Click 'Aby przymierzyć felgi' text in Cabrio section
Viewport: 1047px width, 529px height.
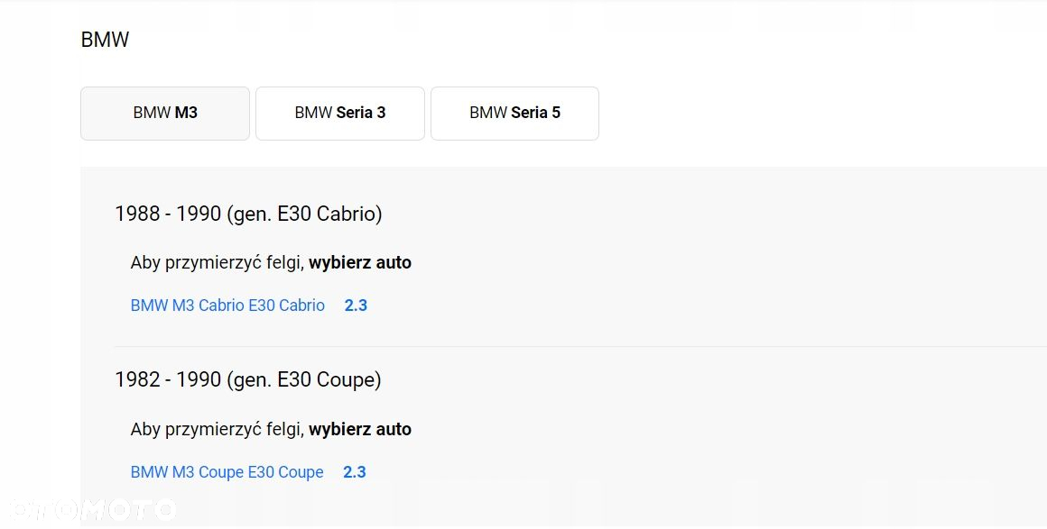click(x=218, y=263)
